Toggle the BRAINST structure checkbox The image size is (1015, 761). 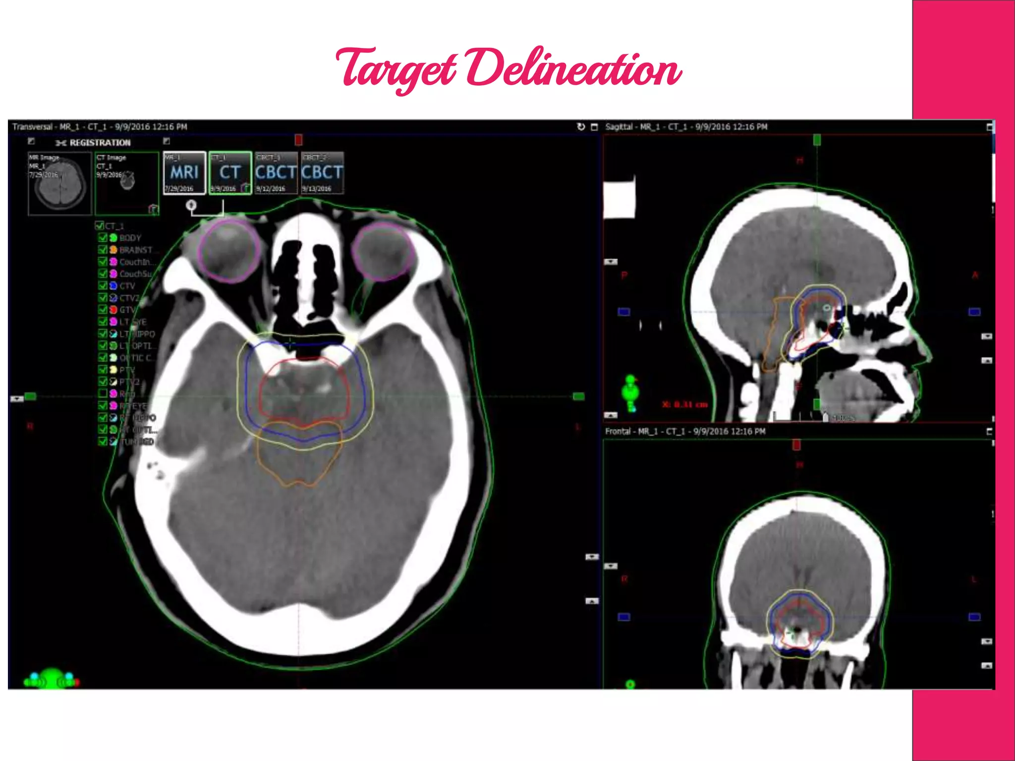pyautogui.click(x=103, y=250)
